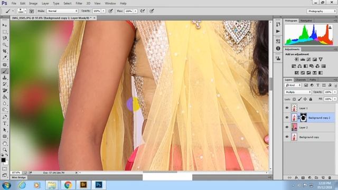This screenshot has height=190, width=338.
Task: Select the Rectangle shape tool
Action: click(5, 136)
